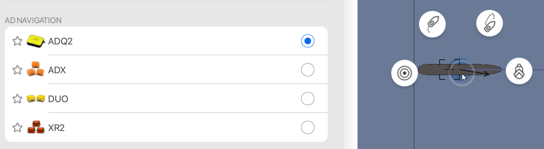
Task: Click the gray vessel hull shape
Action: tap(459, 70)
